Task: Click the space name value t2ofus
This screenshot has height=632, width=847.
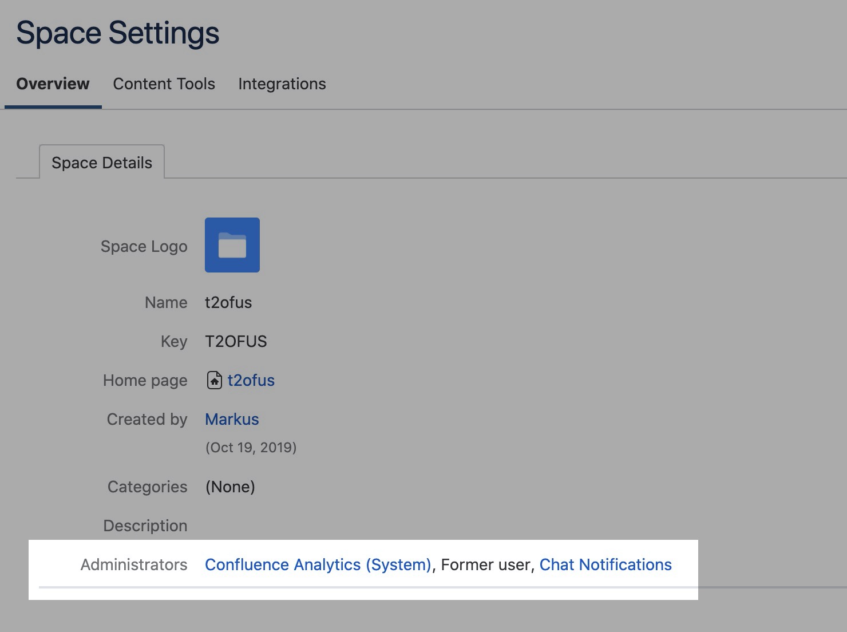Action: (228, 302)
